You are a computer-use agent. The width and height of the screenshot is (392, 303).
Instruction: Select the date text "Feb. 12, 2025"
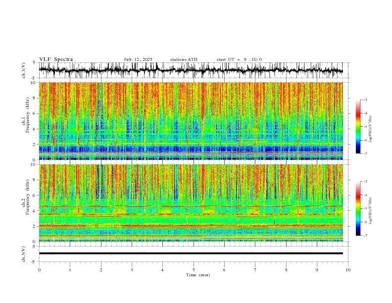[x=138, y=59]
